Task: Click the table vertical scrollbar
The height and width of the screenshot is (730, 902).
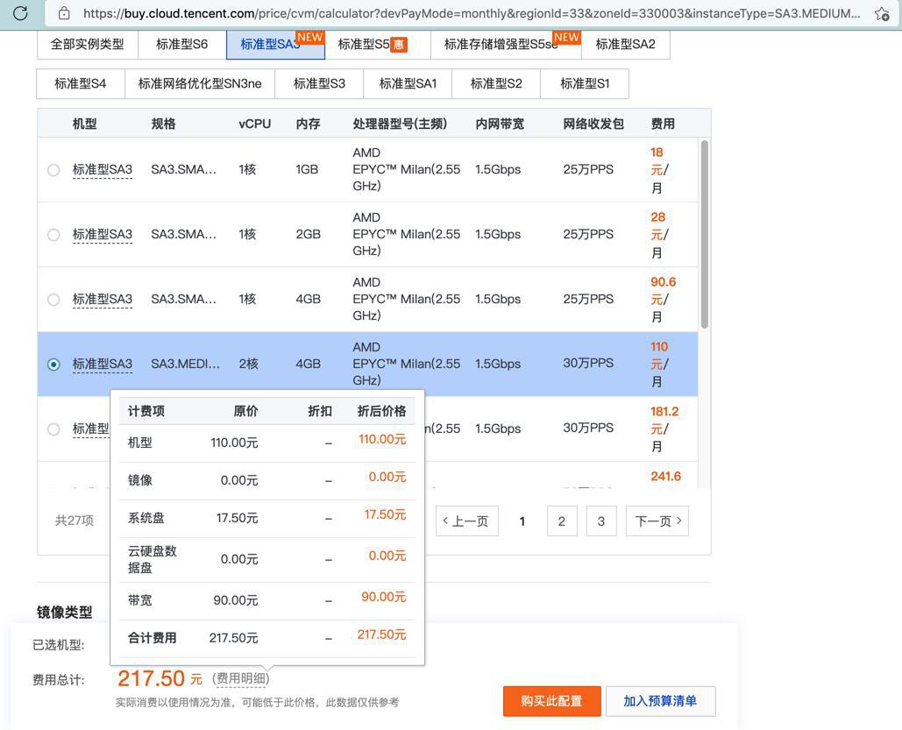Action: tap(705, 234)
